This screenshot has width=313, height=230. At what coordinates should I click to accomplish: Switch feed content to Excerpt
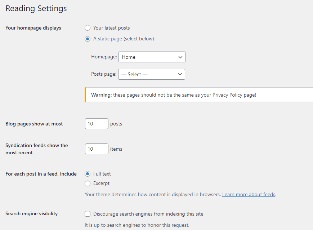coord(88,183)
